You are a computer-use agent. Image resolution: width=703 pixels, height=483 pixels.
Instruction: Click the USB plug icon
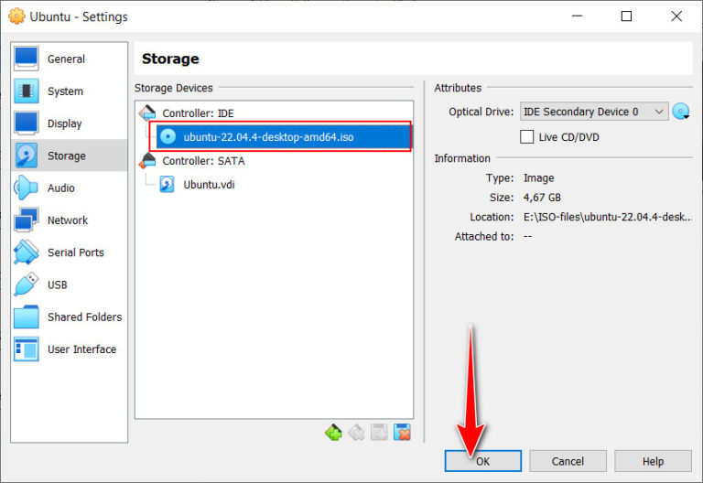pos(26,284)
